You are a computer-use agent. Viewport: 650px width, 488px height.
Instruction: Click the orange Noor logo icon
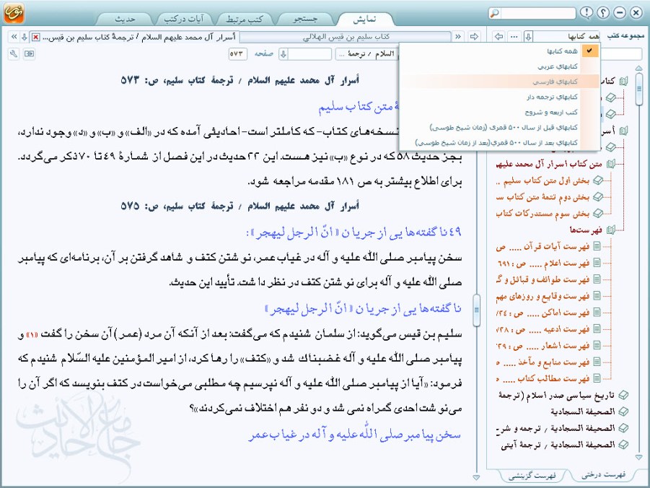(x=14, y=13)
